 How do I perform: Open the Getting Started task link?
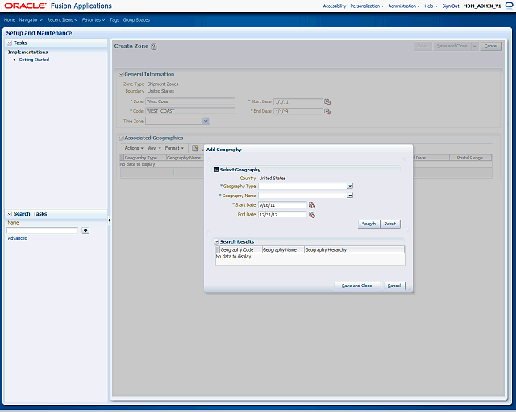(x=34, y=60)
